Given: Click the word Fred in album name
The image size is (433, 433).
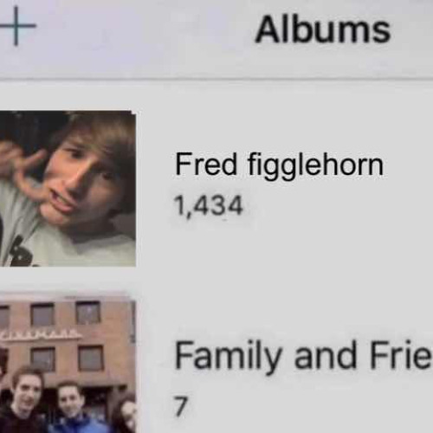Looking at the screenshot, I should pyautogui.click(x=205, y=164).
